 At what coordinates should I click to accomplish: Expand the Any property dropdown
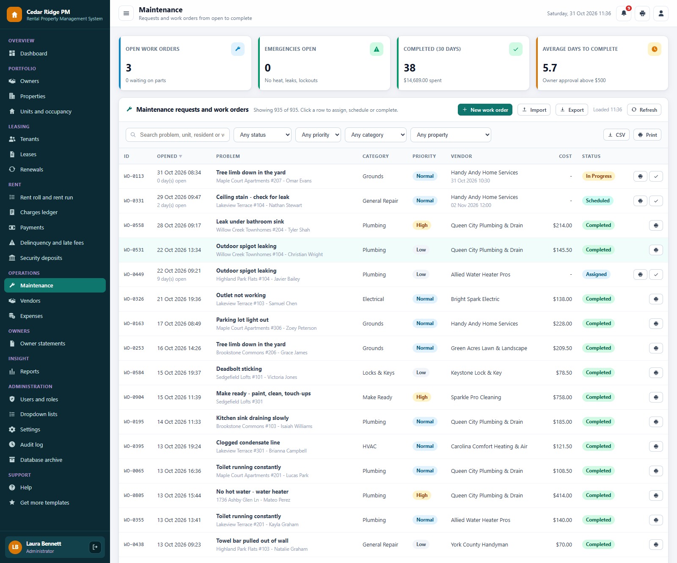451,135
